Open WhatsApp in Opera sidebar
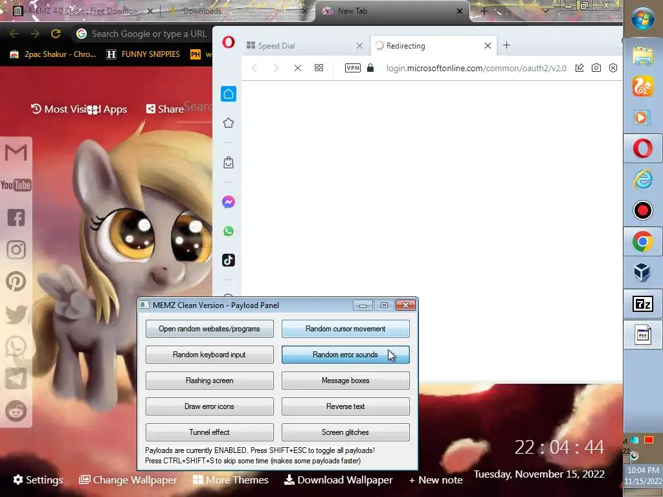The width and height of the screenshot is (663, 497). coord(229,231)
